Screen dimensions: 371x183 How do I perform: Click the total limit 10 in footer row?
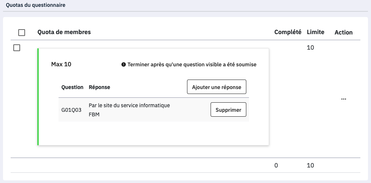(311, 165)
